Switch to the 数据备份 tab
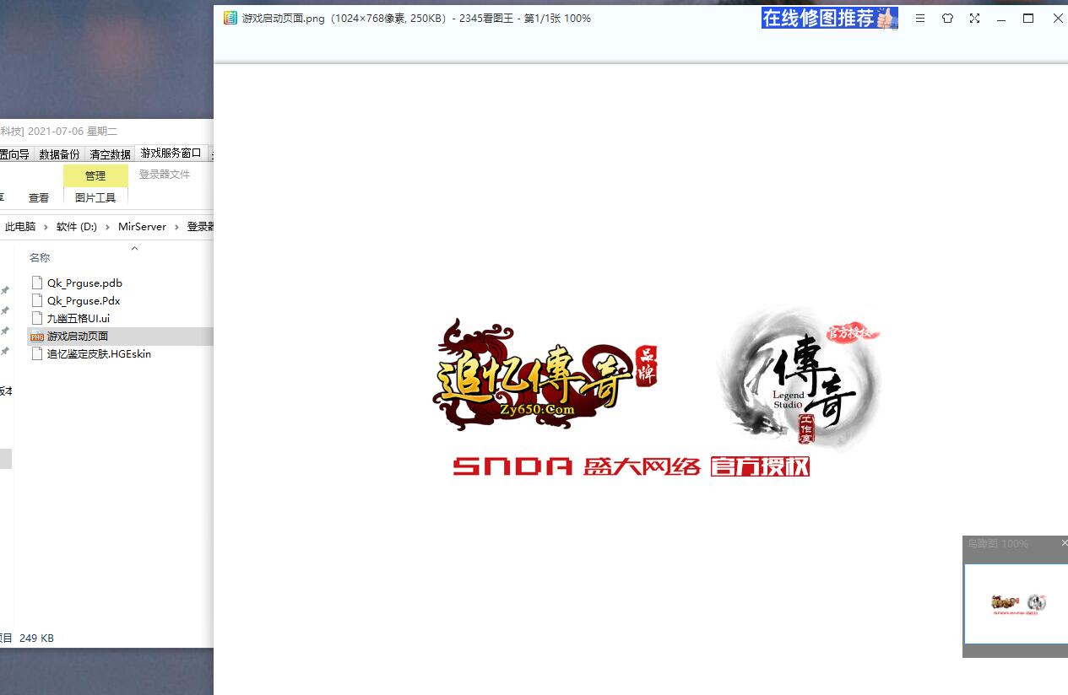Image resolution: width=1068 pixels, height=695 pixels. [x=59, y=154]
